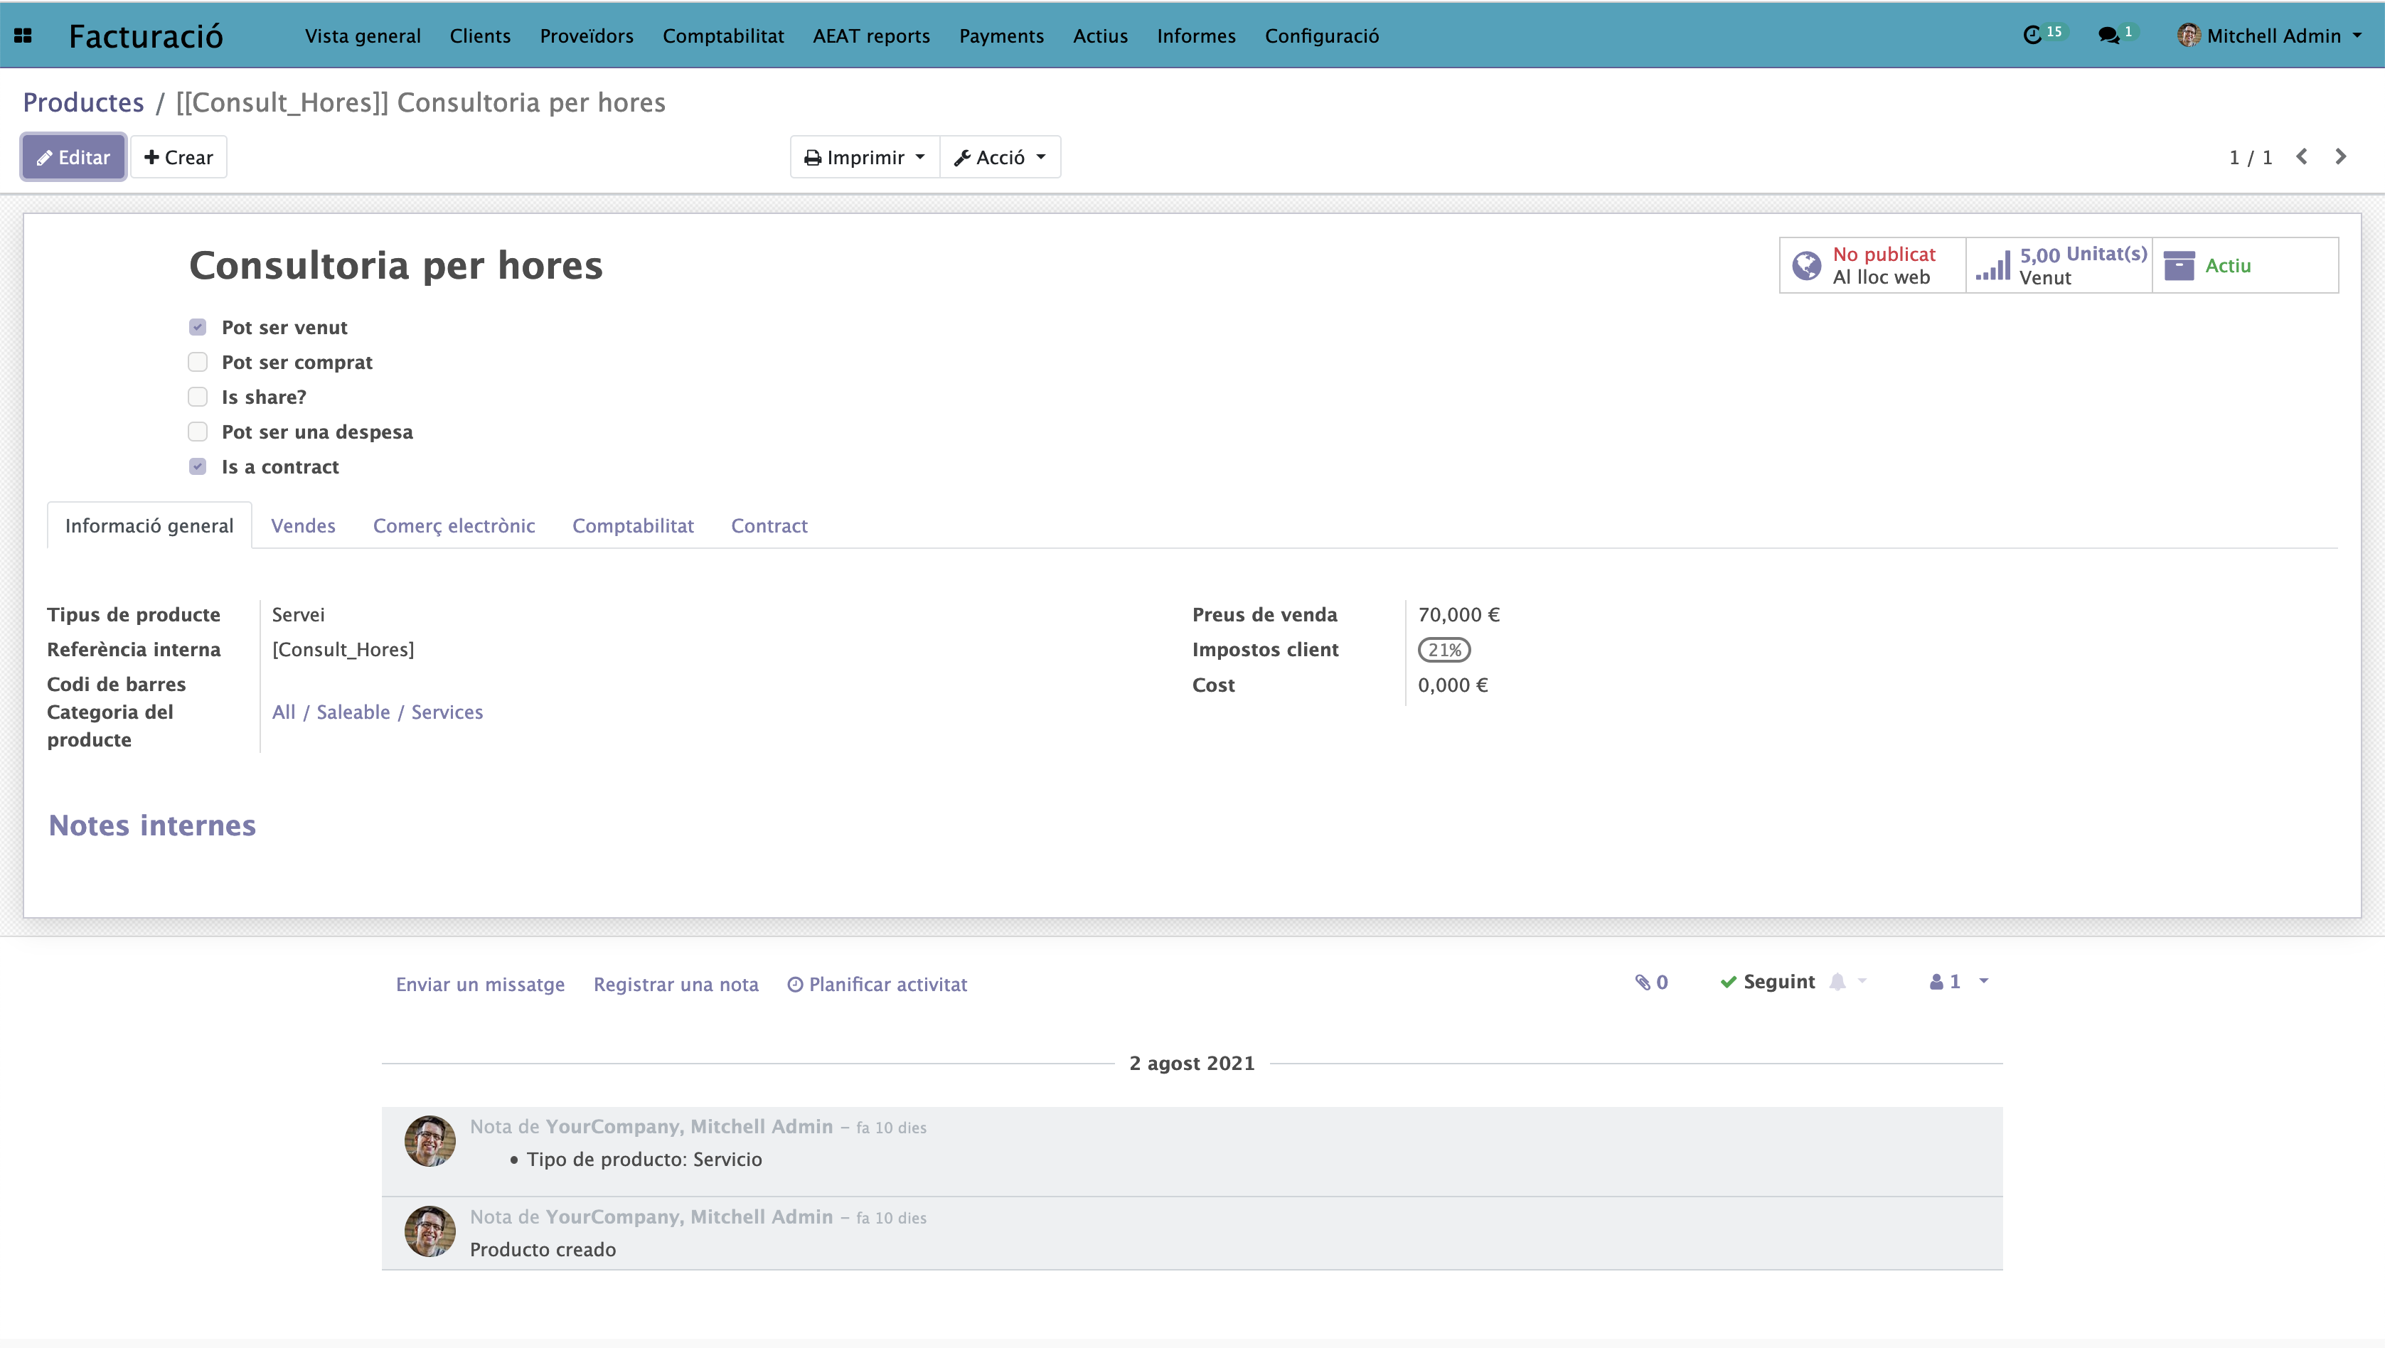This screenshot has height=1348, width=2385.
Task: Click Mitchell Admin avatar picture in top bar
Action: (2188, 35)
